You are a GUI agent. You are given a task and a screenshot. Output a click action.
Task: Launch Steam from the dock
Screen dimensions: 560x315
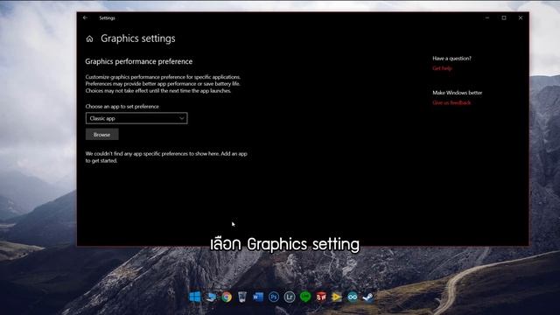pyautogui.click(x=367, y=297)
